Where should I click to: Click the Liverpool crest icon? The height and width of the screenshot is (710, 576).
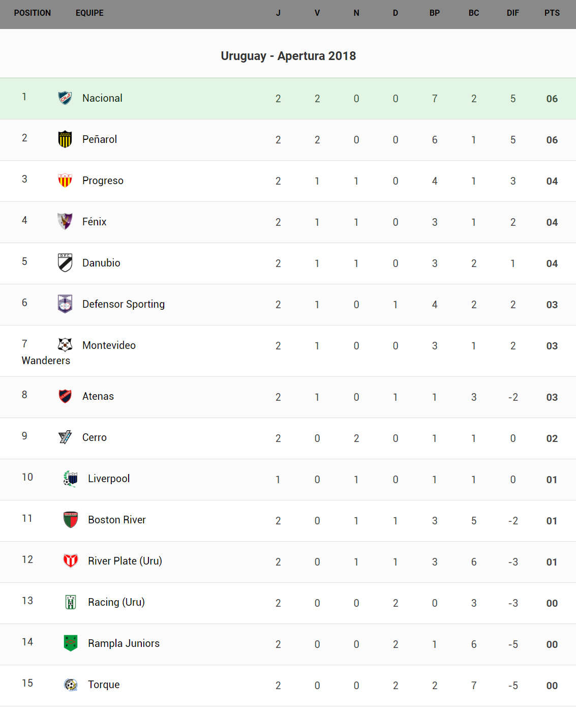(71, 478)
